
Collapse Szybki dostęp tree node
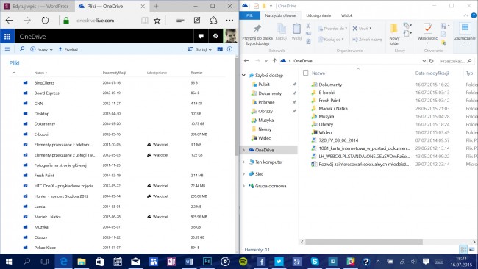(x=243, y=75)
